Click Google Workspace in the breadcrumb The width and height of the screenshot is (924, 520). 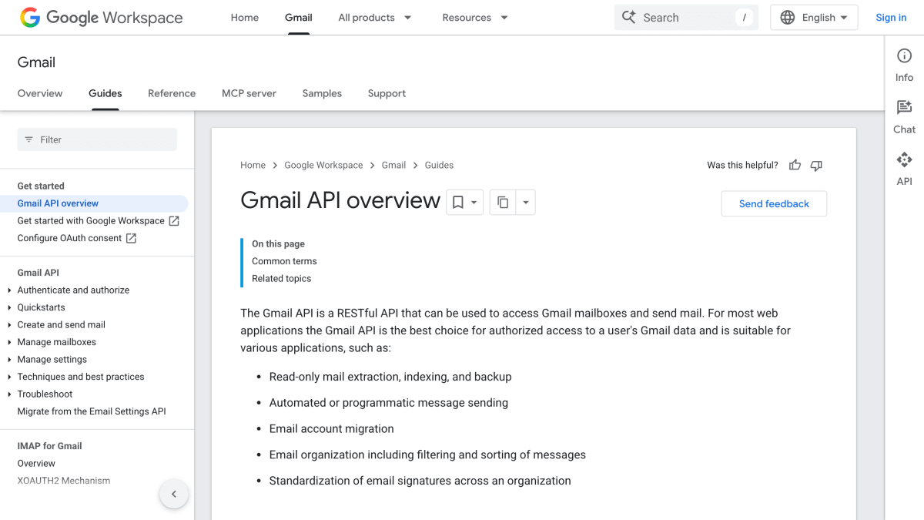323,165
